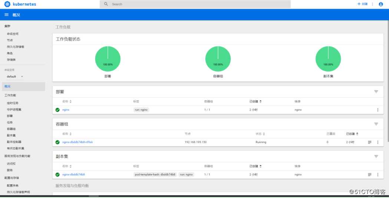Click run: nginx label in 部署 table
This screenshot has width=389, height=198.
click(141, 110)
